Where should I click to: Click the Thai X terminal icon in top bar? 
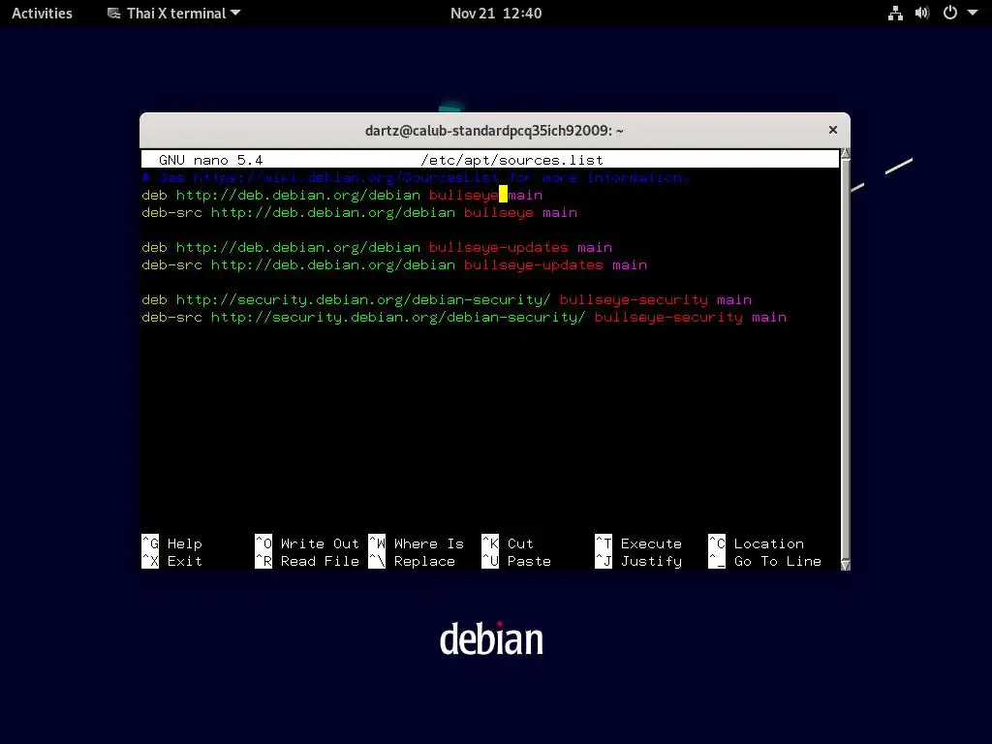(x=114, y=14)
